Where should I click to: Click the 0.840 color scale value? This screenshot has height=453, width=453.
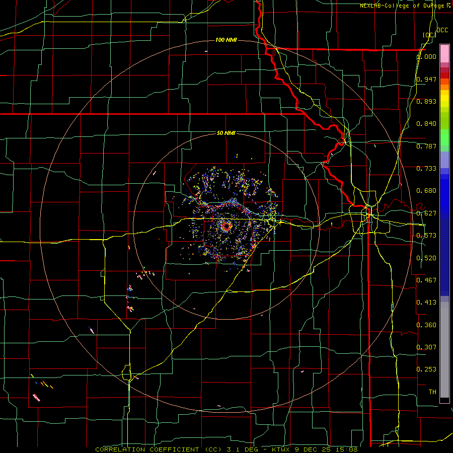pyautogui.click(x=426, y=124)
